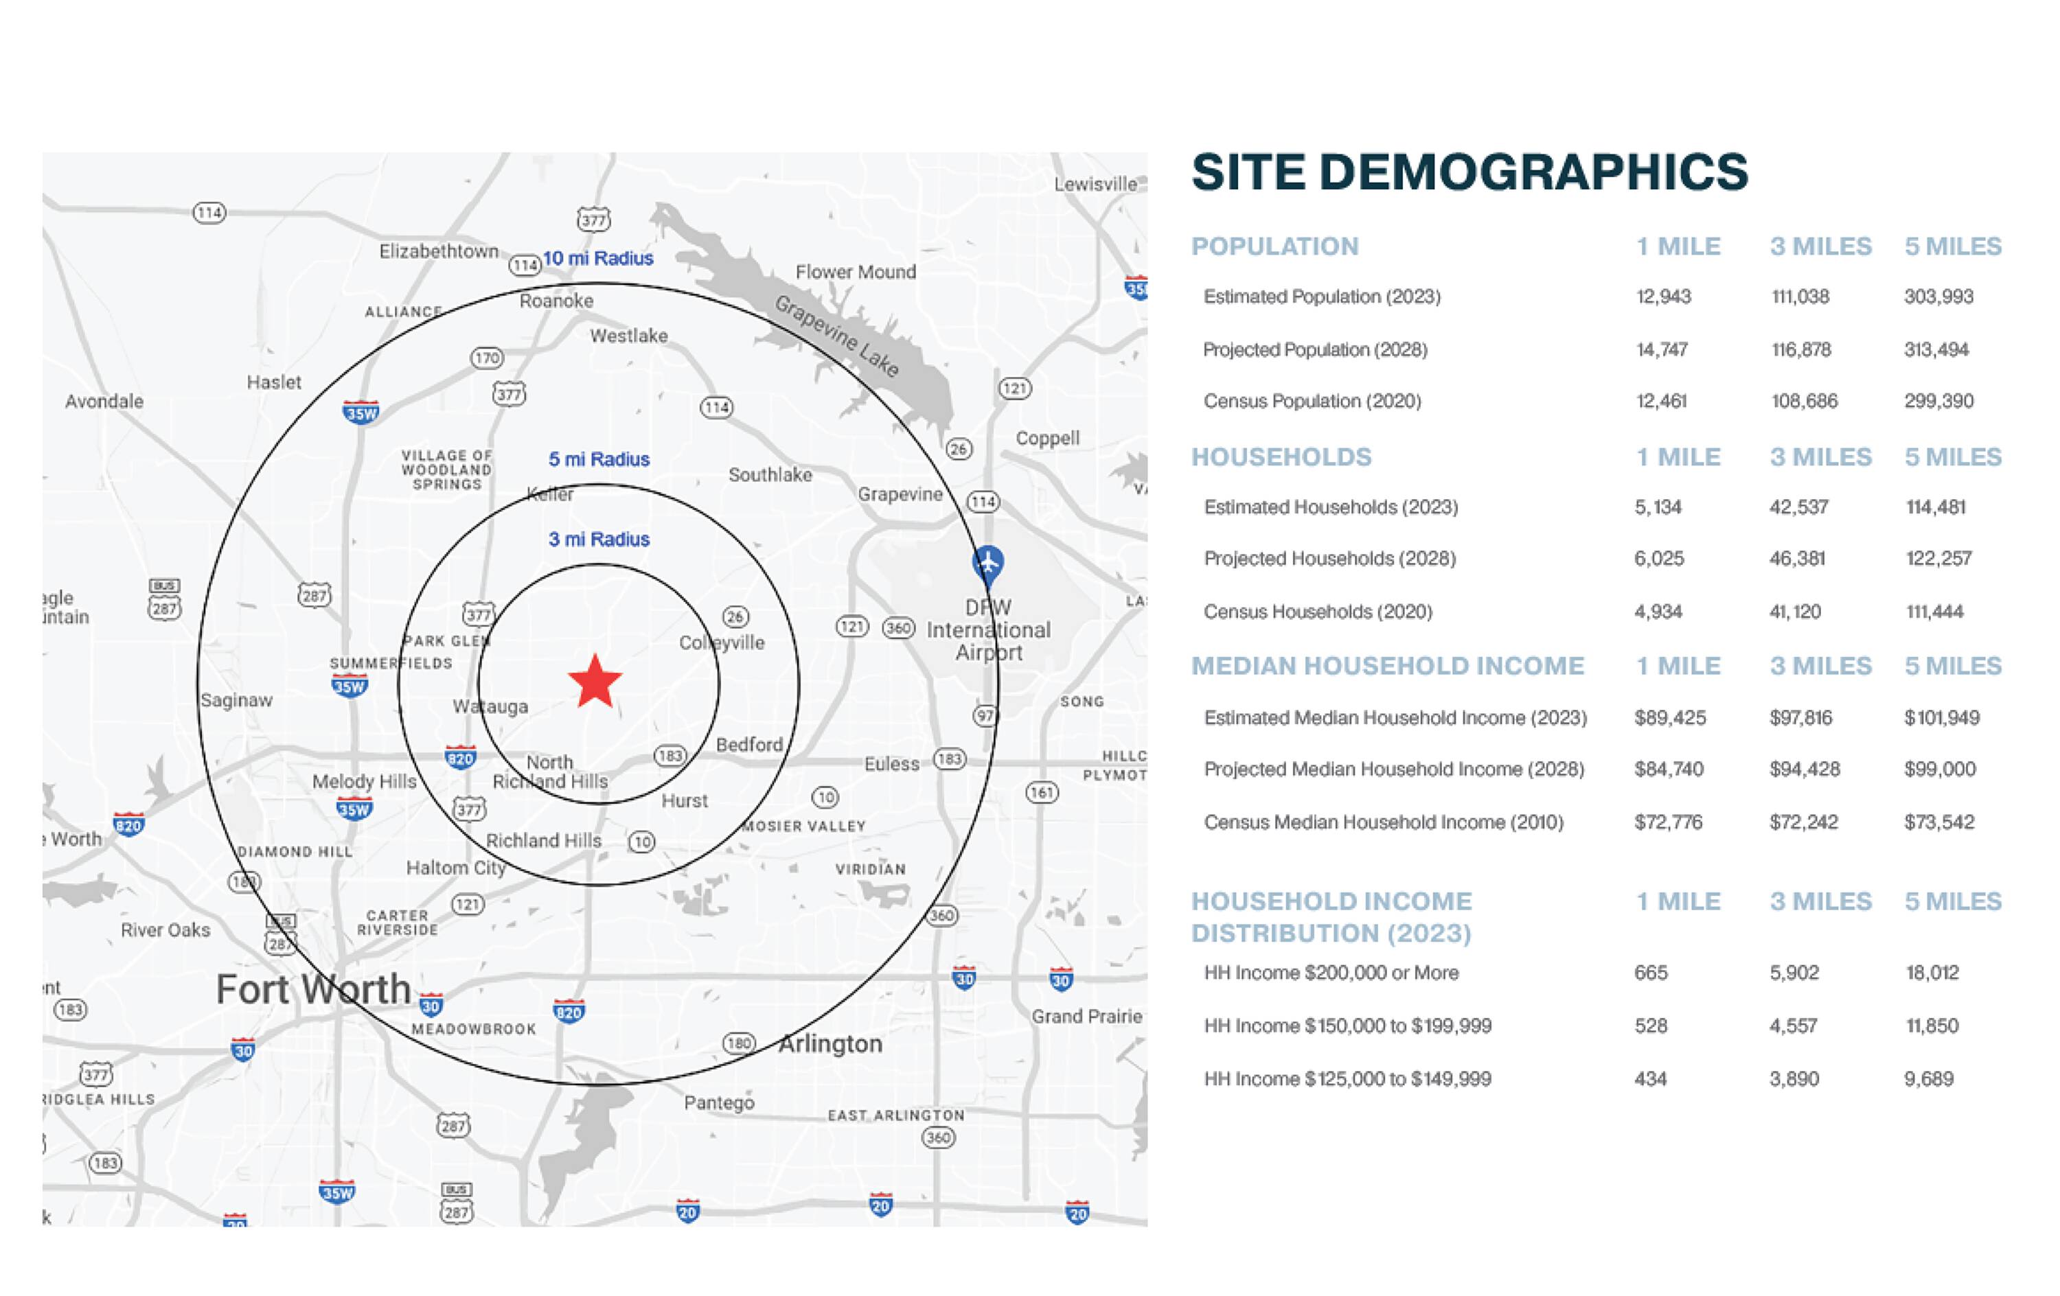Click the red star site marker
The image size is (2060, 1296).
pyautogui.click(x=595, y=682)
